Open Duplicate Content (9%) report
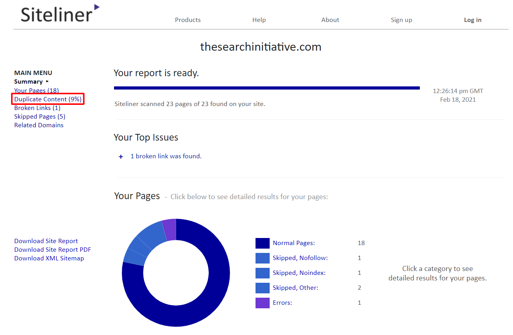Image resolution: width=513 pixels, height=335 pixels. coord(48,99)
